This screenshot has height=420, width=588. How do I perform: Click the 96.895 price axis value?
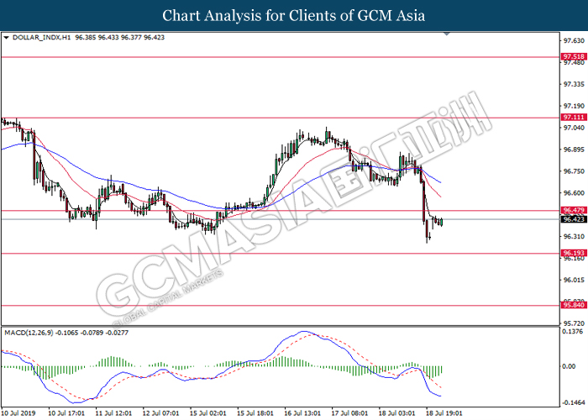tap(574, 150)
